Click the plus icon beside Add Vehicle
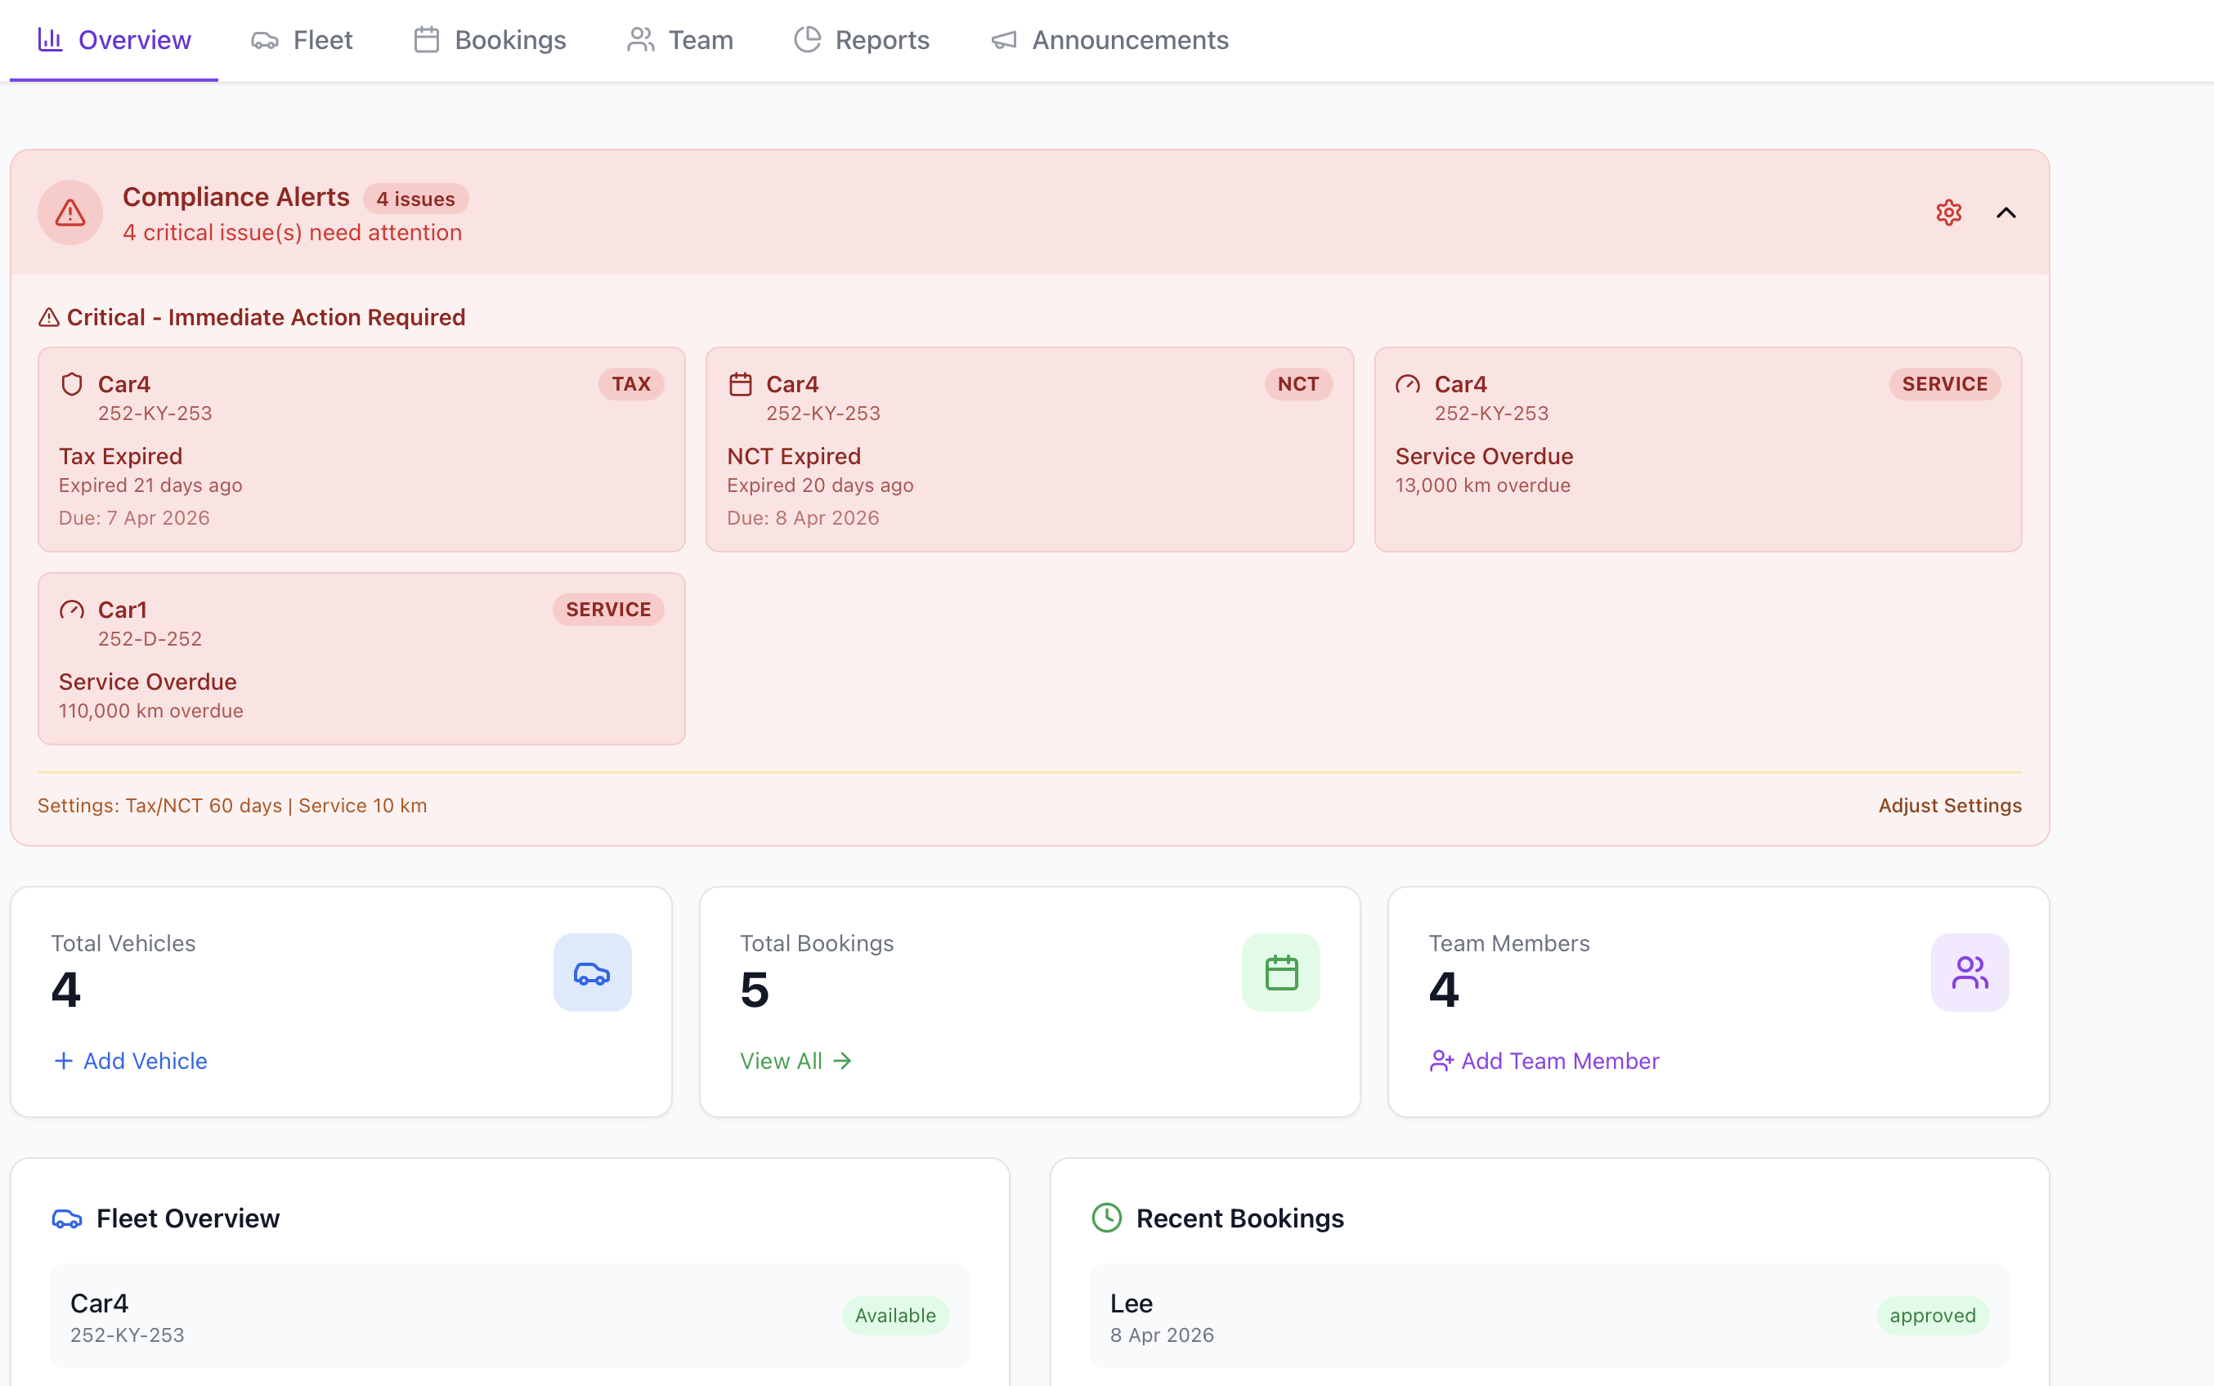Image resolution: width=2214 pixels, height=1386 pixels. click(63, 1061)
